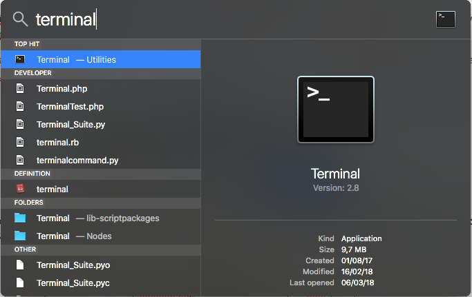The width and height of the screenshot is (472, 297).
Task: Click the red Dictionary icon in Definition section
Action: pos(20,189)
